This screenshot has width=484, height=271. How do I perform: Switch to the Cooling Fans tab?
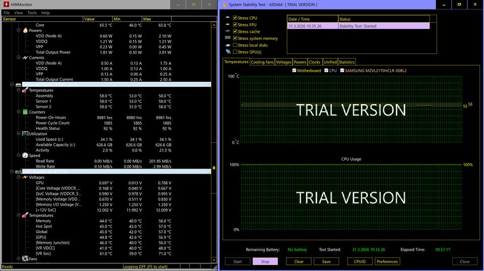[262, 62]
